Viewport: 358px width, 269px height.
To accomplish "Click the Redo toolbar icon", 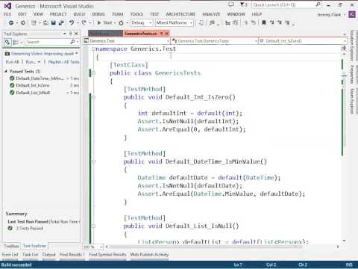I will click(x=84, y=22).
